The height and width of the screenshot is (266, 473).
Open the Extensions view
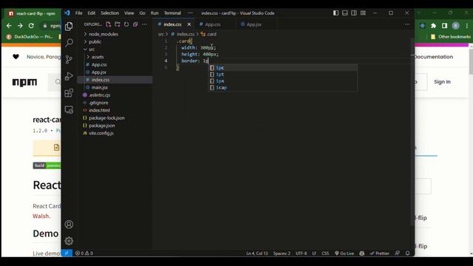(x=69, y=93)
